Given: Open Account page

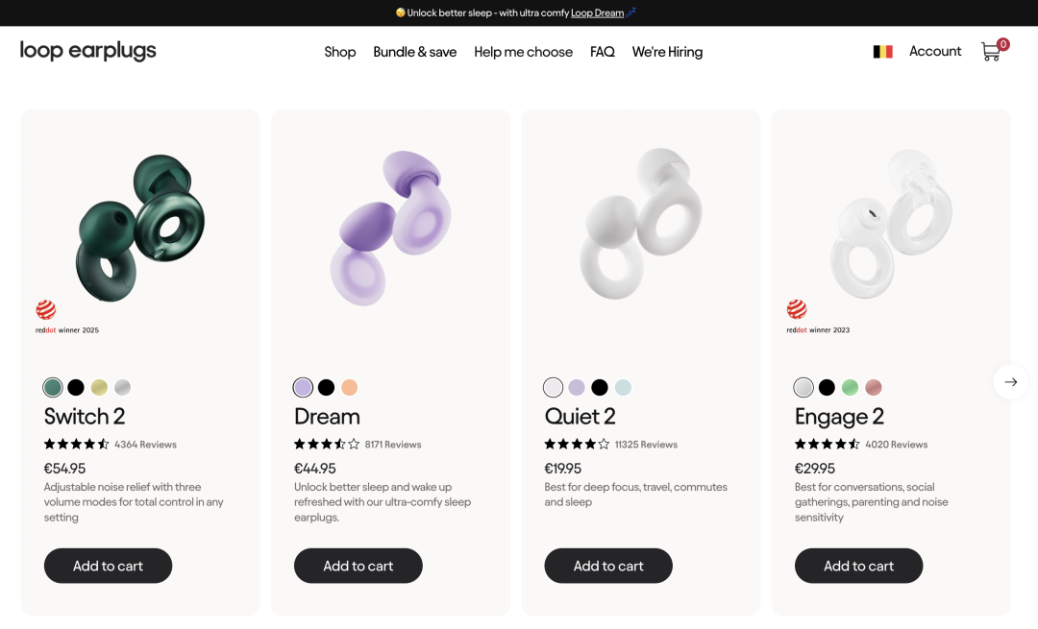Looking at the screenshot, I should click(935, 52).
